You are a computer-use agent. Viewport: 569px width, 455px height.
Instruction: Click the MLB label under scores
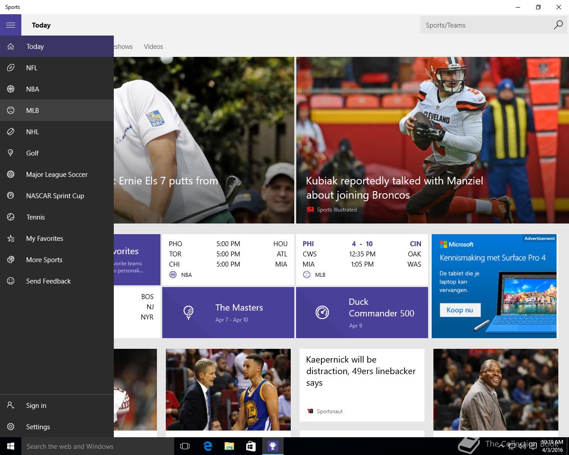(320, 275)
